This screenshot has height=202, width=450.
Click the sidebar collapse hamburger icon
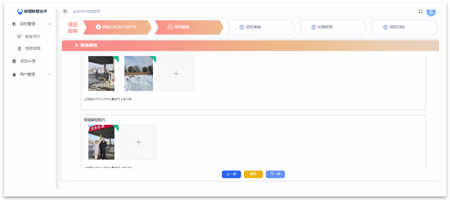tap(65, 11)
